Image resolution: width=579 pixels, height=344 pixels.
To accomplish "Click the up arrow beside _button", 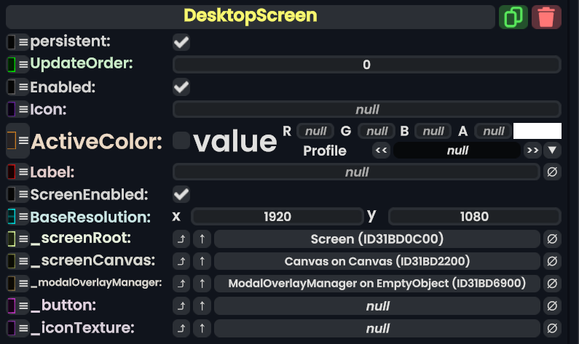I will [202, 306].
